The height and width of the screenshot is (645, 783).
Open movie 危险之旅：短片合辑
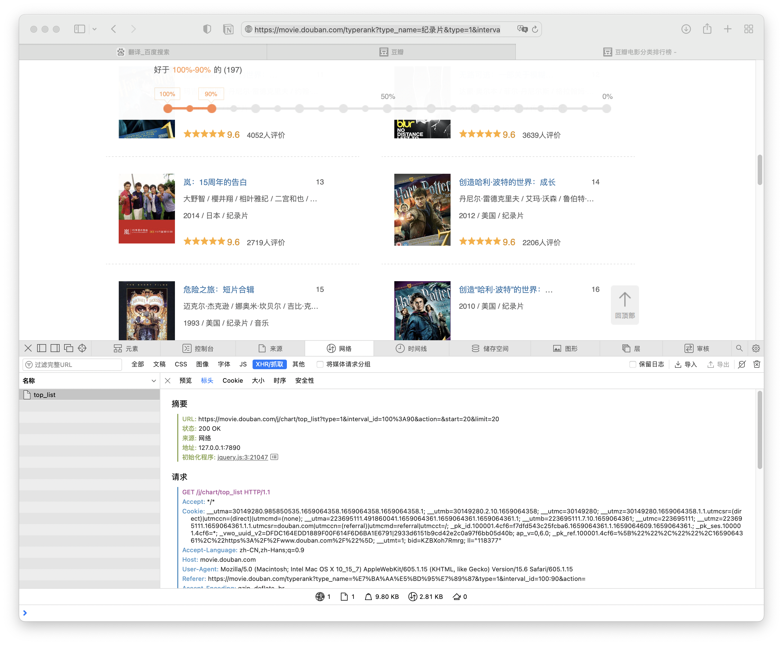(x=219, y=289)
